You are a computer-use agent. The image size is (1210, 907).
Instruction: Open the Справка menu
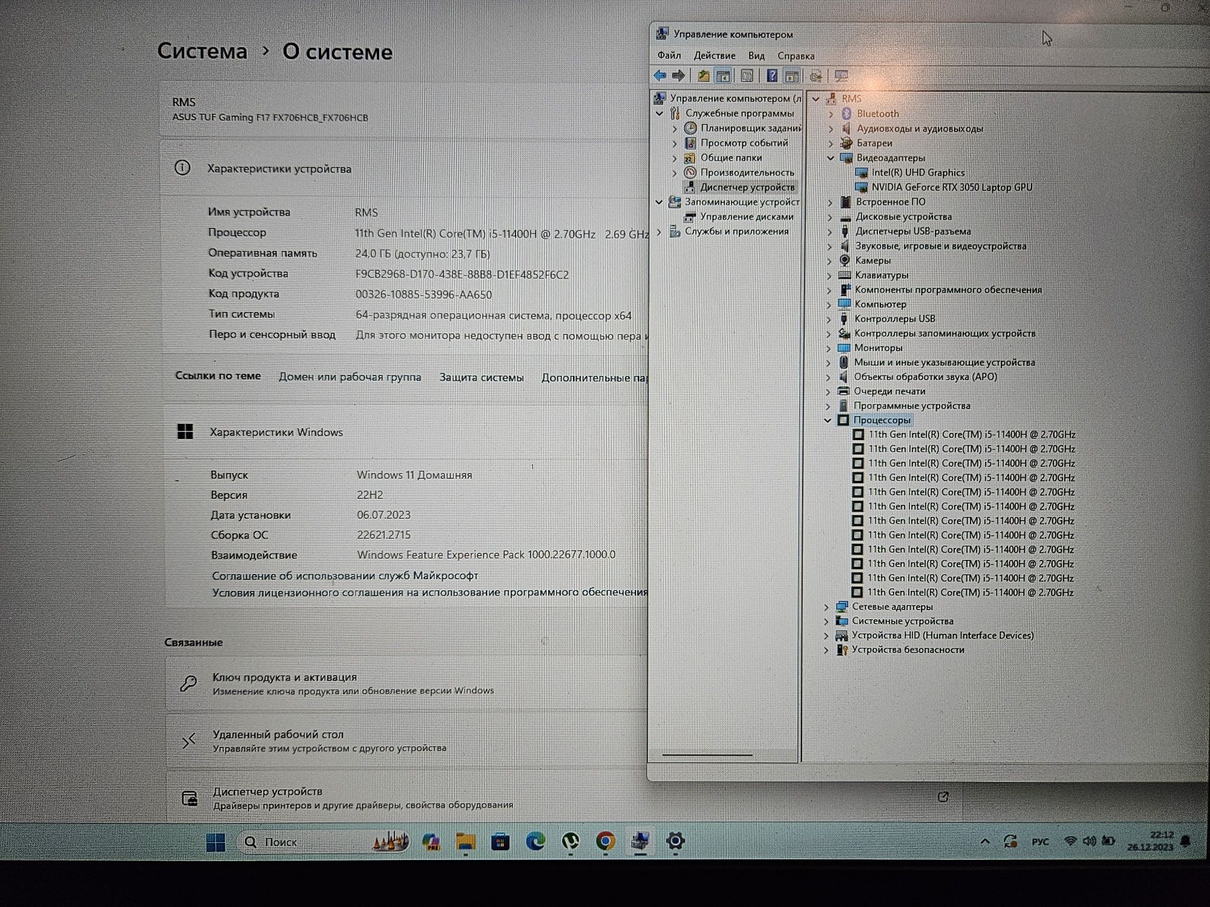click(796, 56)
